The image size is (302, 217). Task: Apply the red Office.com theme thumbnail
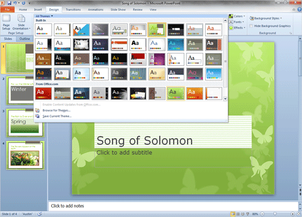(x=44, y=93)
